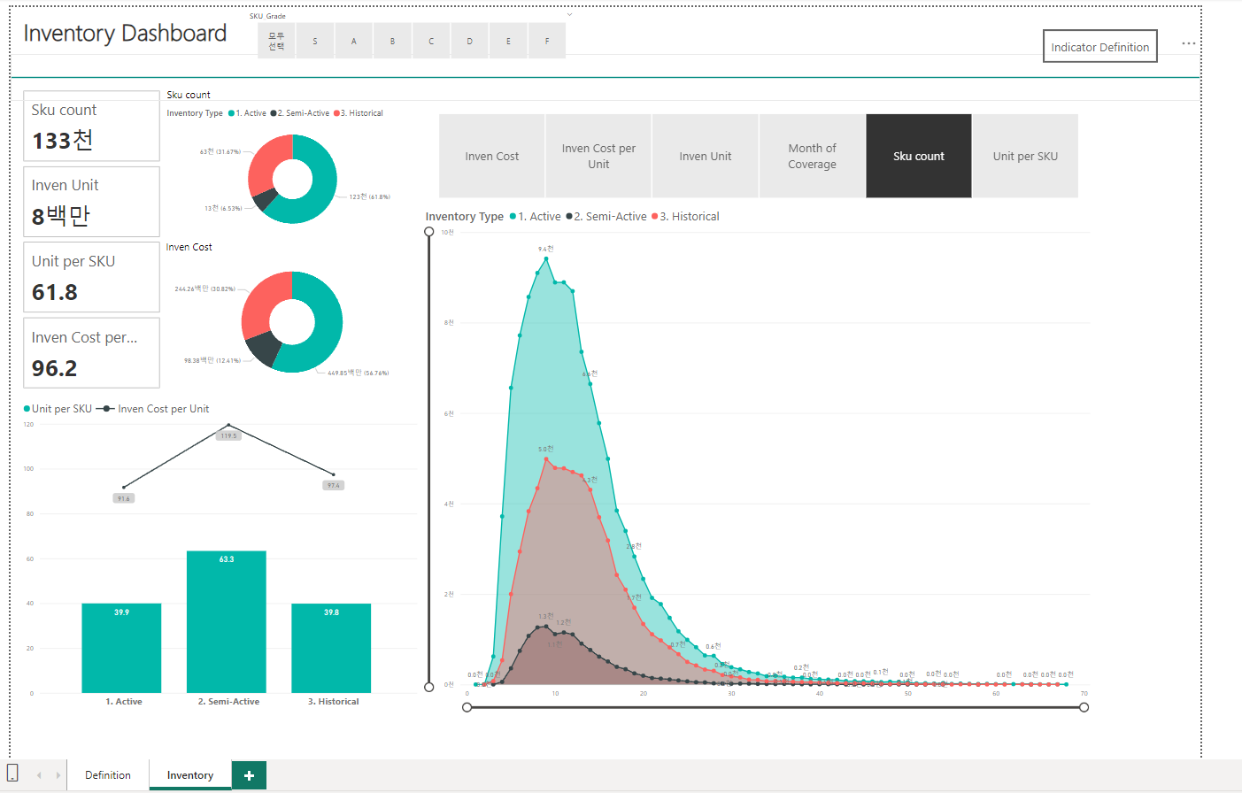Click the Indicator Definition button

[x=1100, y=47]
